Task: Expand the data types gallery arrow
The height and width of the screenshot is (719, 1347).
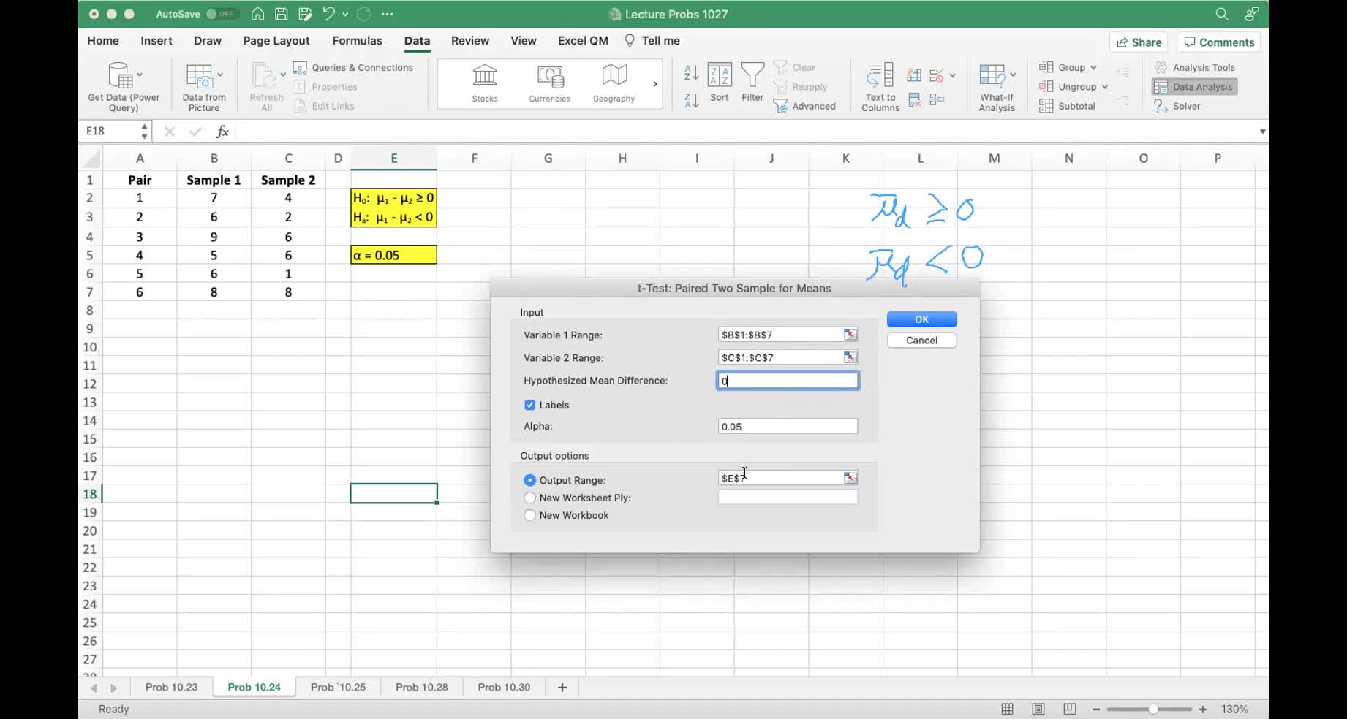Action: (x=655, y=84)
